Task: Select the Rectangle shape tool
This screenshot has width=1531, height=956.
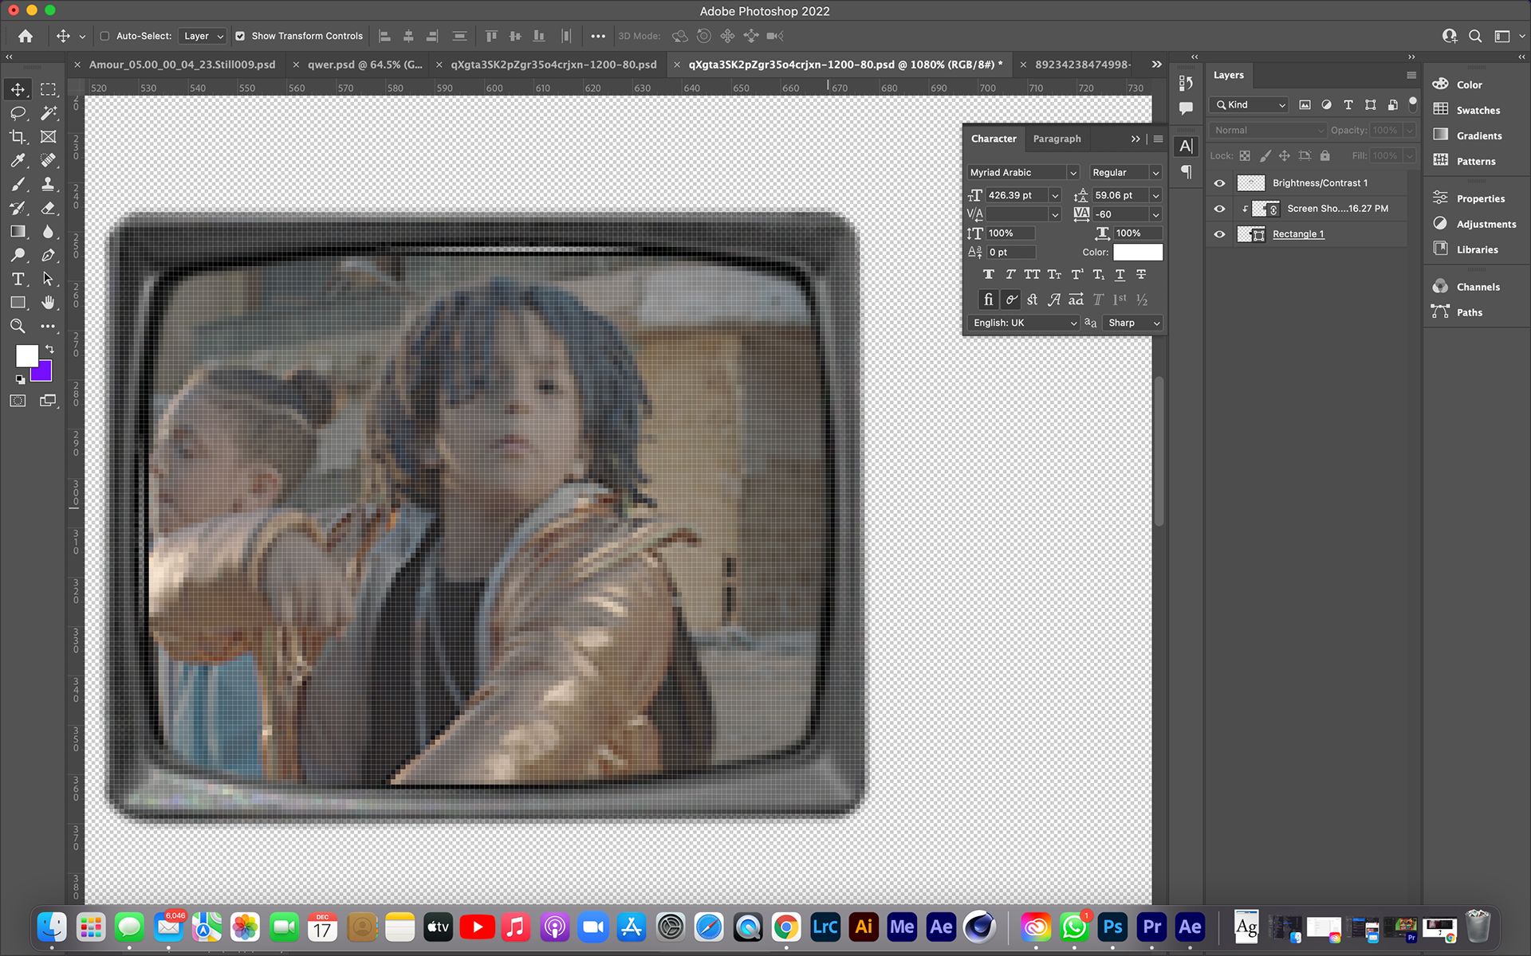Action: click(x=18, y=303)
